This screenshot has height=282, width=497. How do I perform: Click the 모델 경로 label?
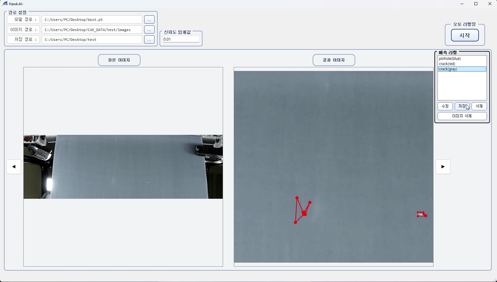(x=24, y=20)
